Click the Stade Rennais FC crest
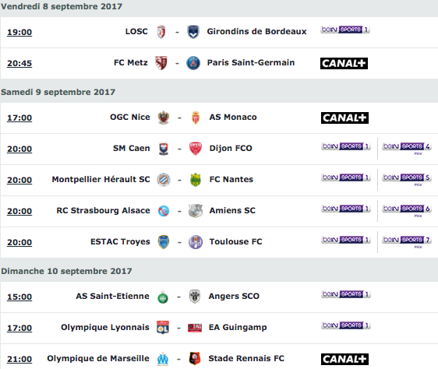Screen dimensions: 438x369 pyautogui.click(x=195, y=358)
